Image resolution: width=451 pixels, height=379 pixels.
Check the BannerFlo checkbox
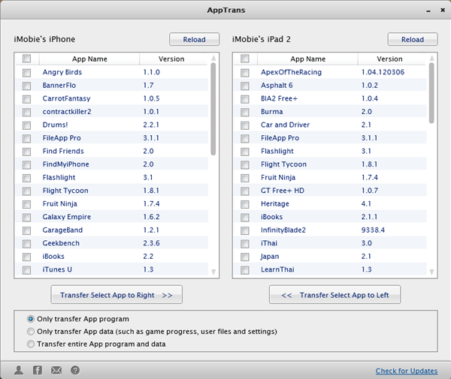click(27, 86)
